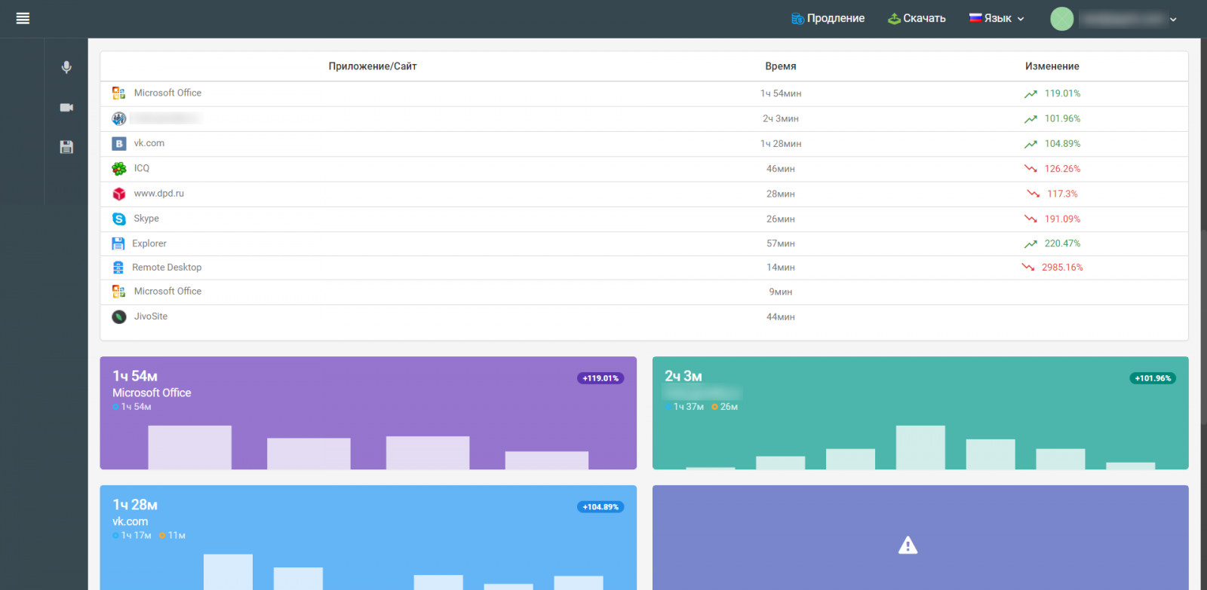This screenshot has height=590, width=1207.
Task: Click the down-trend arrow beside 126.26%
Action: 1030,169
